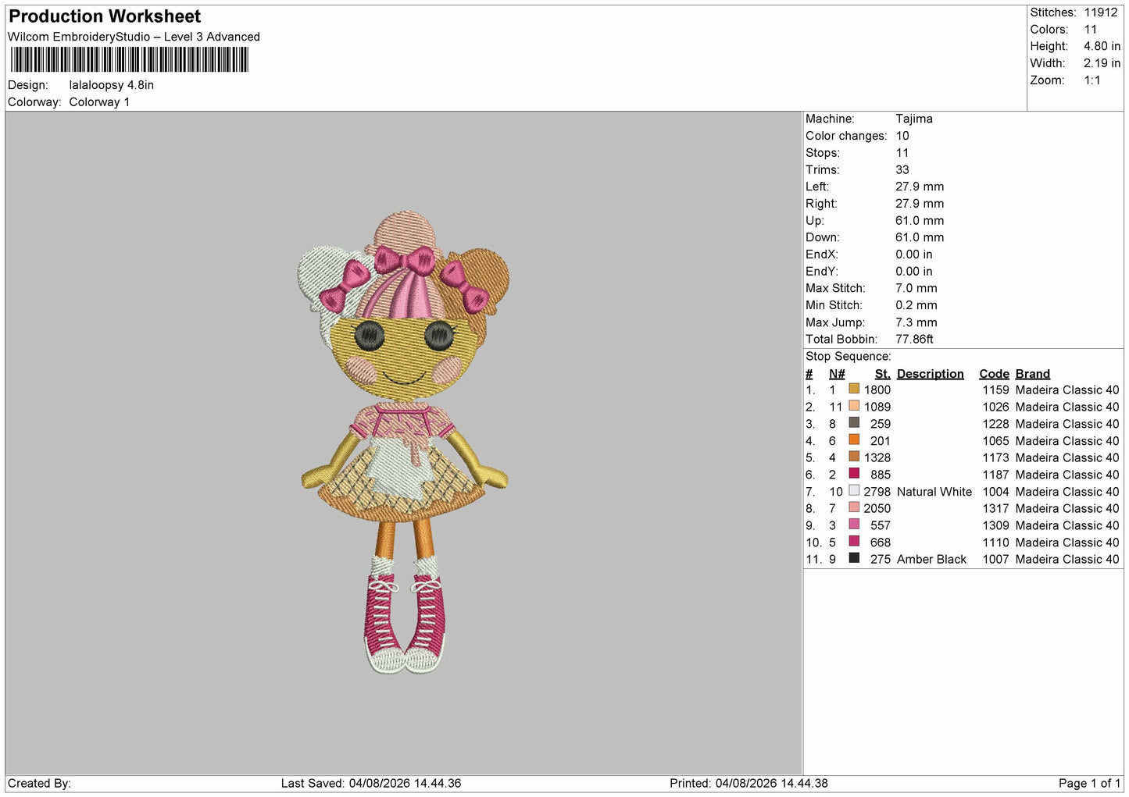Click the 'Created By:' footer label

39,783
